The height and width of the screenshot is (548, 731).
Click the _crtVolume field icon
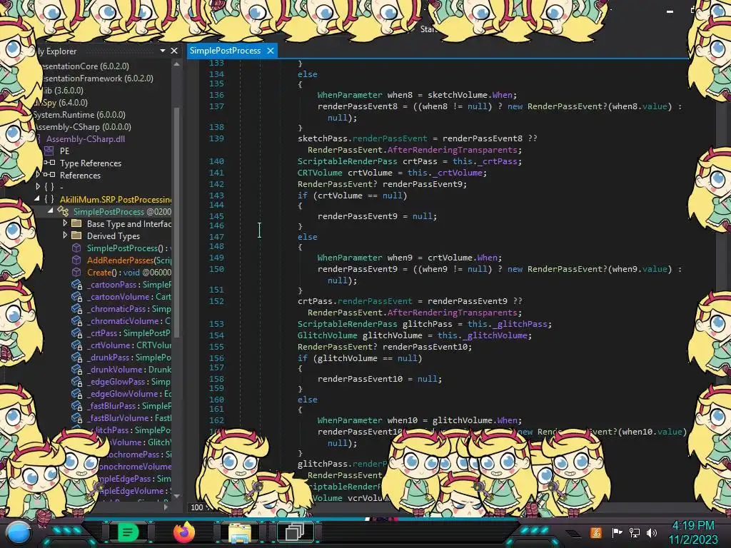tap(77, 345)
